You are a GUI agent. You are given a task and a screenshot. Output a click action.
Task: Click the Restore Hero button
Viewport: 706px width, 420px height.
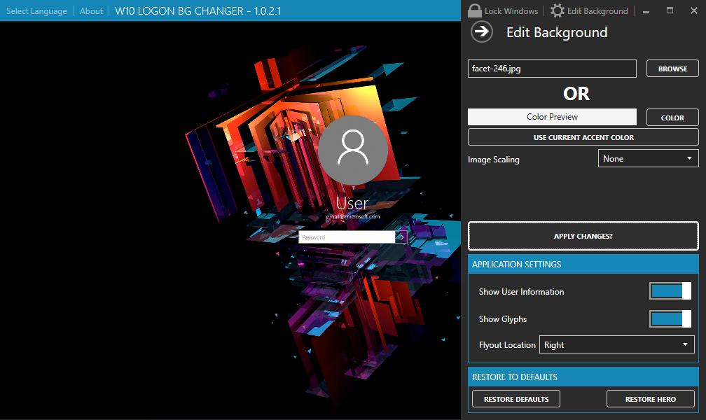[x=650, y=399]
